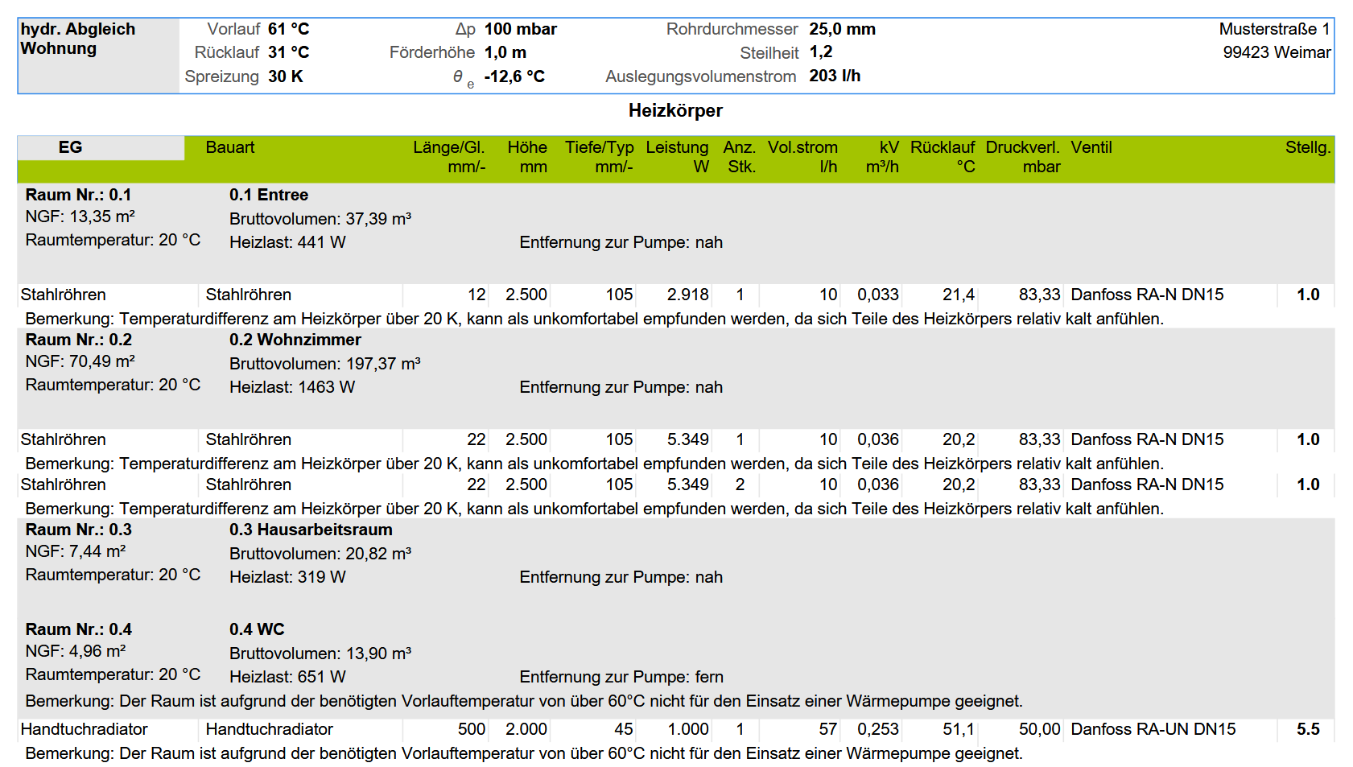Click the Leistung value 2.918
Image resolution: width=1353 pixels, height=767 pixels.
687,295
